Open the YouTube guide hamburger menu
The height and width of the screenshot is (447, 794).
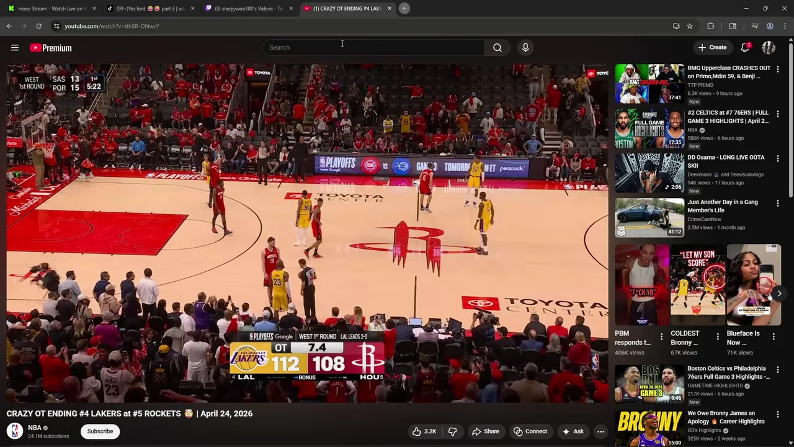click(x=15, y=48)
